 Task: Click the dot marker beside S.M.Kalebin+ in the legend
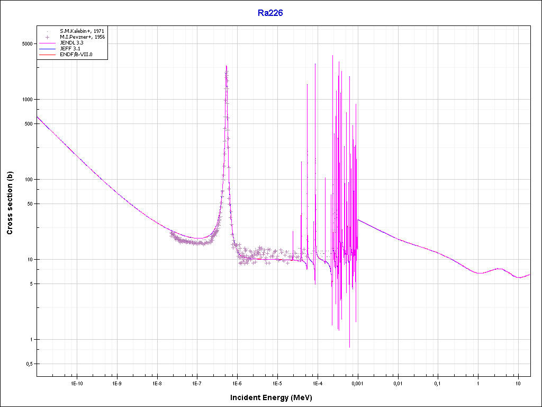(48, 31)
